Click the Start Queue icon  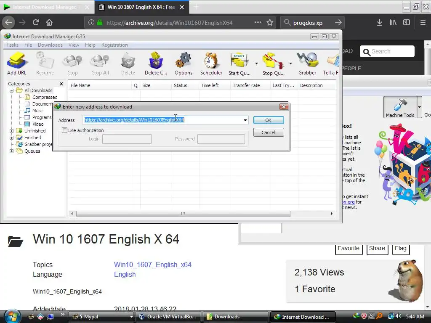coord(239,64)
